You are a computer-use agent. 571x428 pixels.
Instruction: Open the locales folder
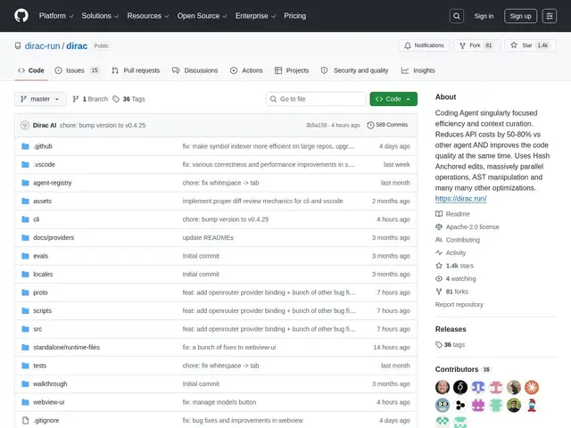[x=43, y=274]
